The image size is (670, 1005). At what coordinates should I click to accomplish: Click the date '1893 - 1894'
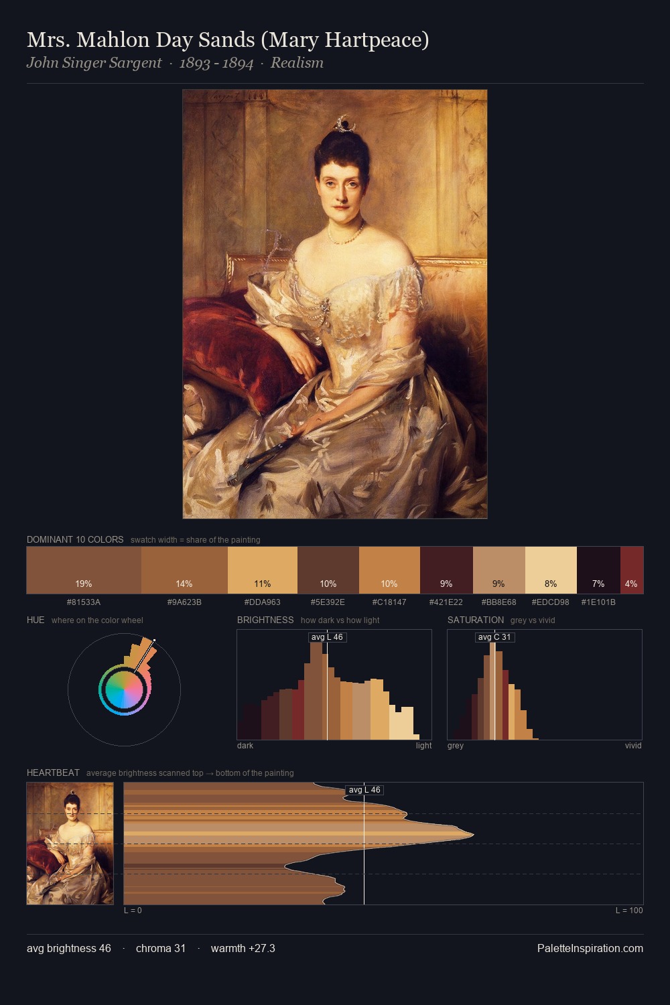point(216,63)
